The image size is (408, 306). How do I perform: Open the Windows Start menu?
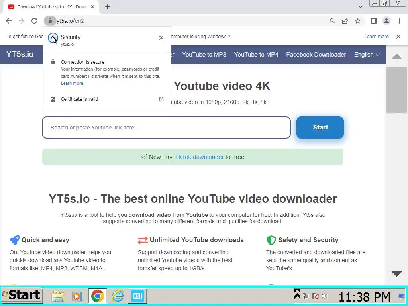pyautogui.click(x=22, y=295)
